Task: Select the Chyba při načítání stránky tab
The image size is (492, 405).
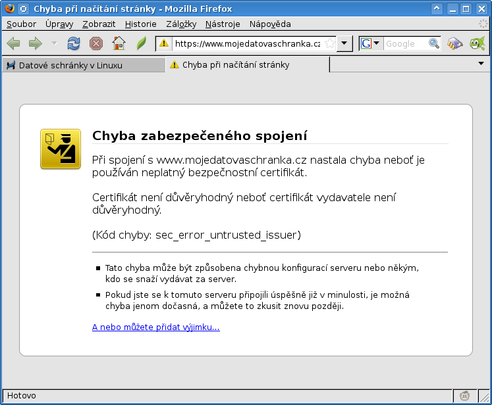Action: pos(247,65)
